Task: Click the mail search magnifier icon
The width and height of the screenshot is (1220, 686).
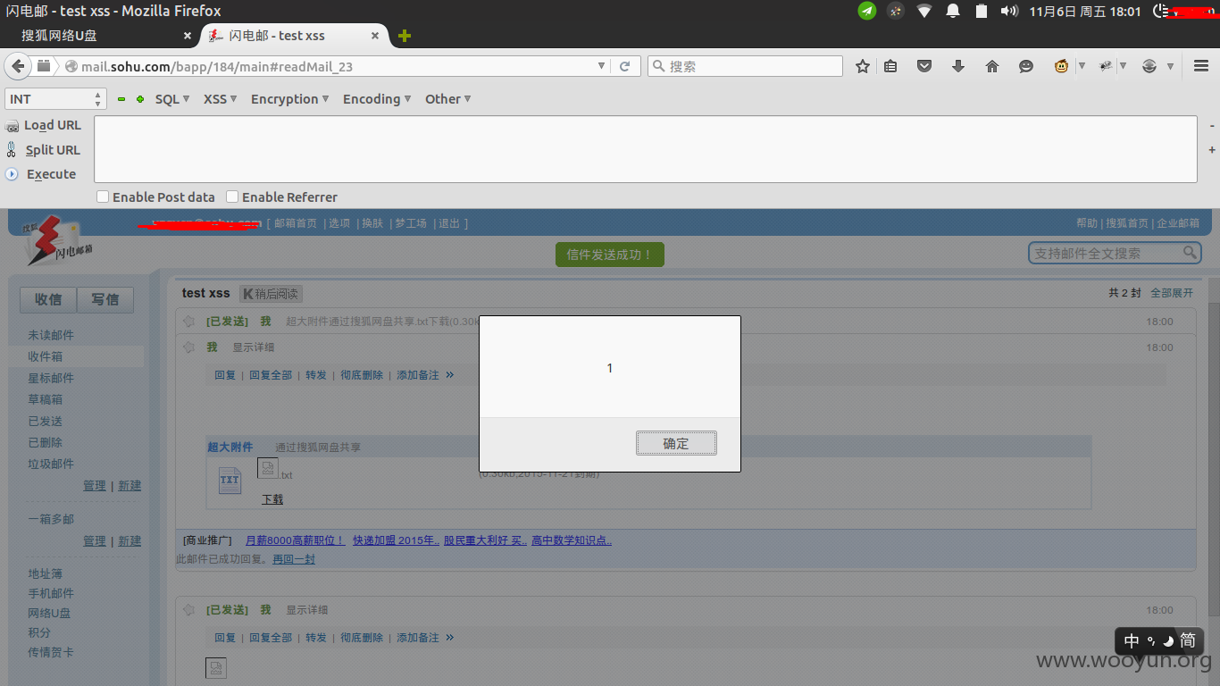Action: click(x=1190, y=253)
